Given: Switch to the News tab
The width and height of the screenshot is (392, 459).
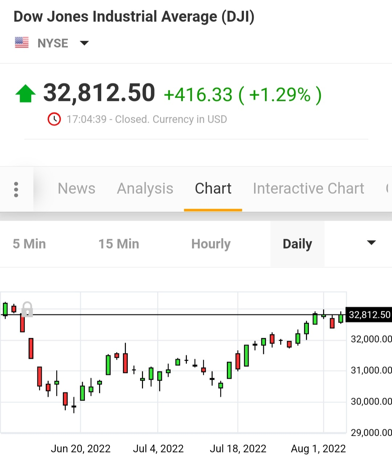Looking at the screenshot, I should [x=77, y=189].
